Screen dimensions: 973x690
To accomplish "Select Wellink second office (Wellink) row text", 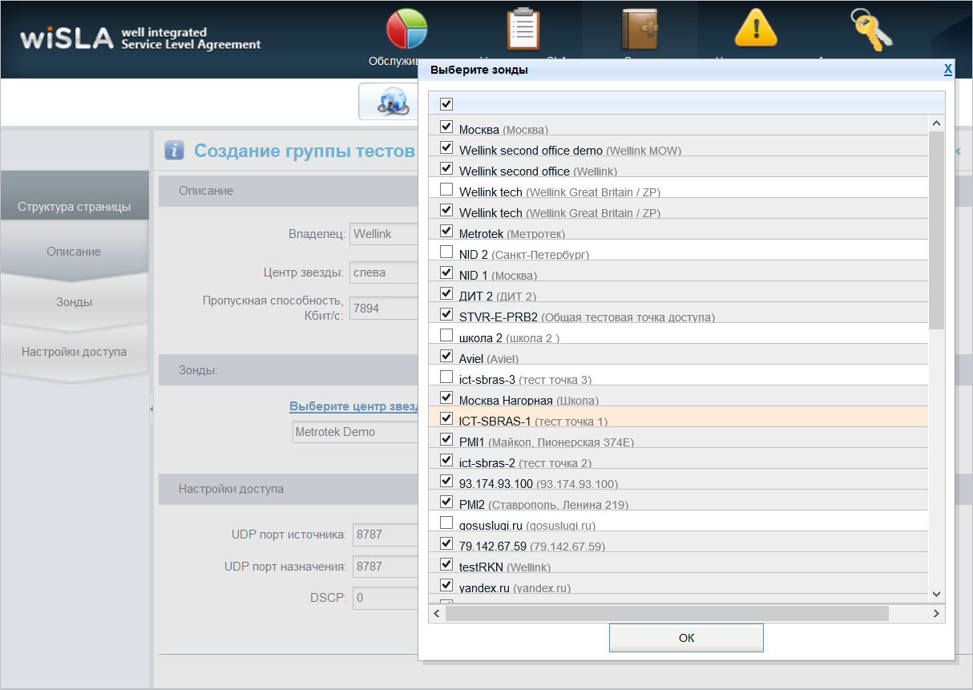I will coord(538,171).
